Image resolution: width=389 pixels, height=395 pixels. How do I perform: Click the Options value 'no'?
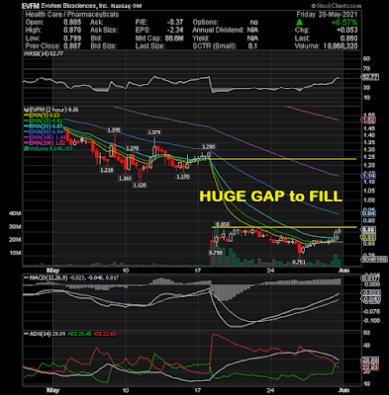click(253, 23)
